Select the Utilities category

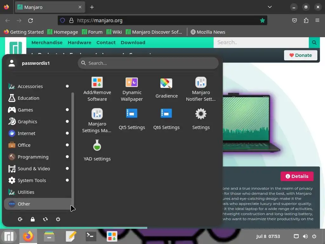pos(38,192)
